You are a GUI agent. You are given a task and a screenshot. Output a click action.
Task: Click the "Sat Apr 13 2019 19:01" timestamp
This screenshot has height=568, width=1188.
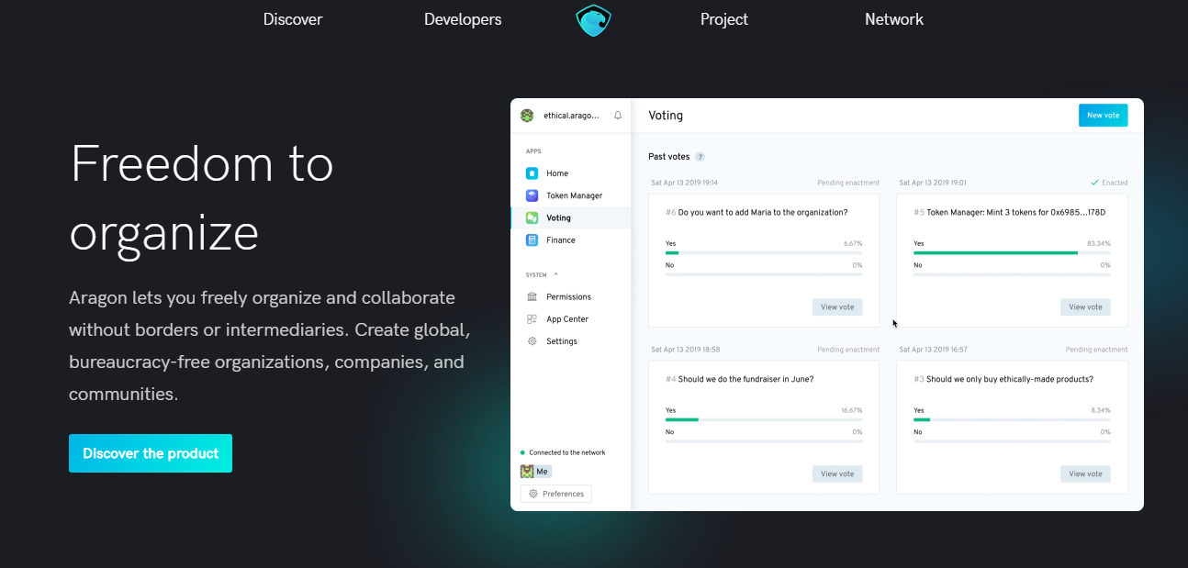932,183
